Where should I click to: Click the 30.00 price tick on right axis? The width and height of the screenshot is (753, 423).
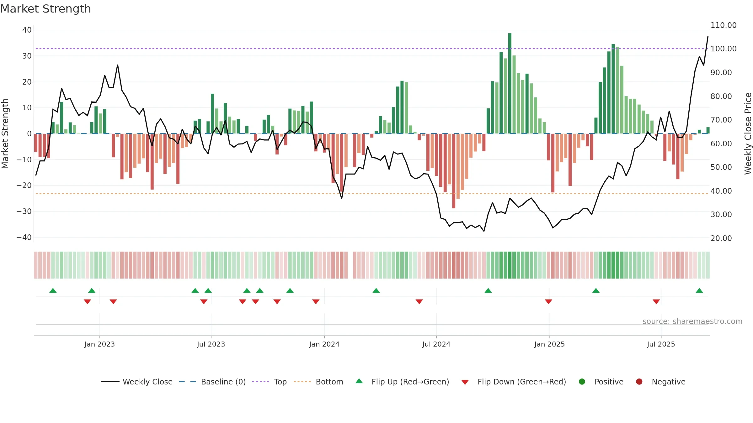721,215
